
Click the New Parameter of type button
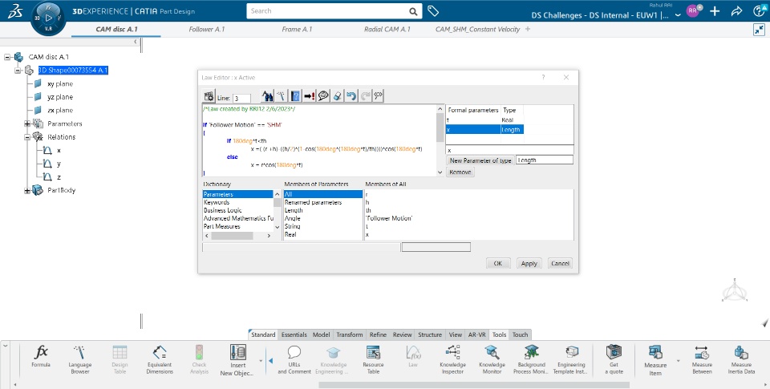480,160
